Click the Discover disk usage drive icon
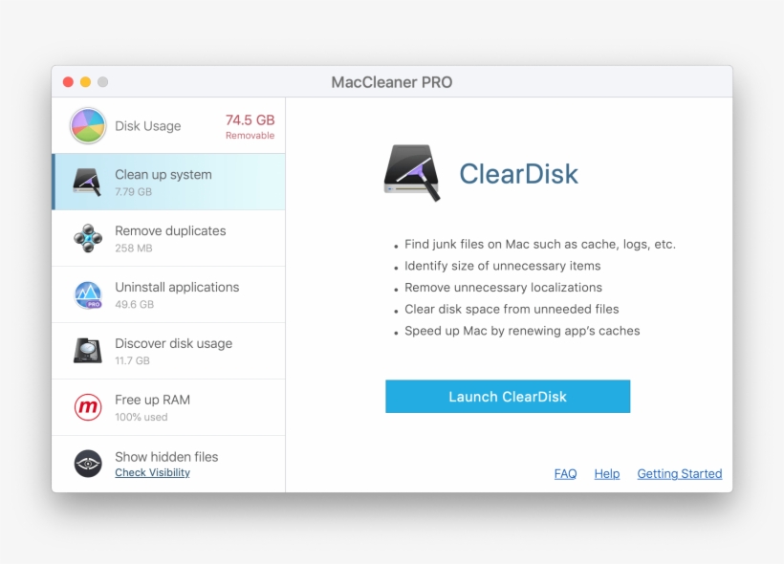This screenshot has width=784, height=564. tap(88, 351)
